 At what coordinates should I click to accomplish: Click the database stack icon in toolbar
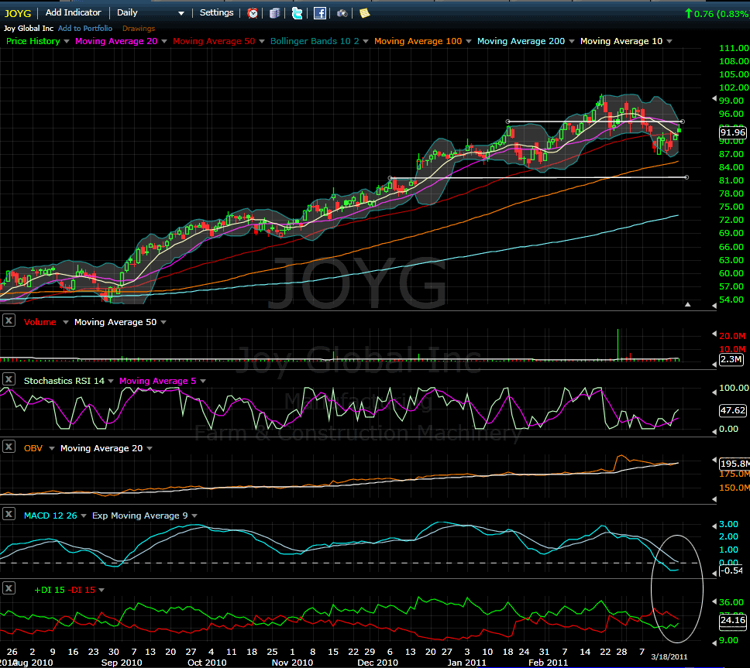coord(274,13)
